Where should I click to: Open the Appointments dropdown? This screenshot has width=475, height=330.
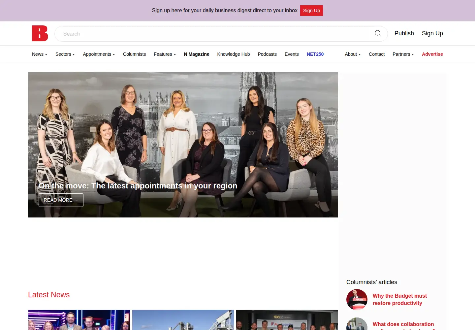coord(99,54)
